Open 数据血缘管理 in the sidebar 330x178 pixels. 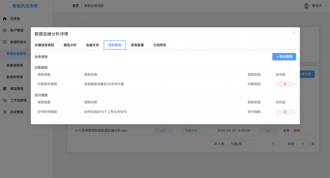(x=16, y=53)
